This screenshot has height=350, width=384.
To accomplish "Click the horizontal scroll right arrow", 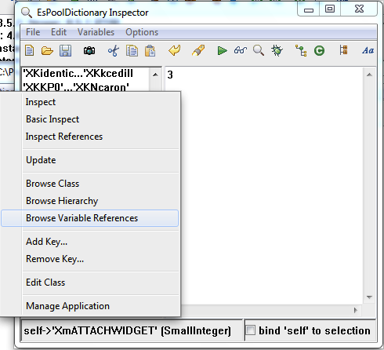I will coord(356,310).
